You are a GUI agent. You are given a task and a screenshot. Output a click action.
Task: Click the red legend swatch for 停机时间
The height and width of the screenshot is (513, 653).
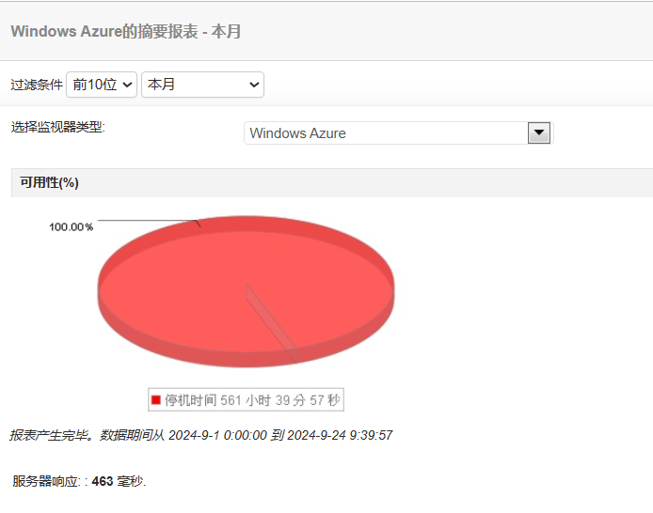pyautogui.click(x=156, y=400)
